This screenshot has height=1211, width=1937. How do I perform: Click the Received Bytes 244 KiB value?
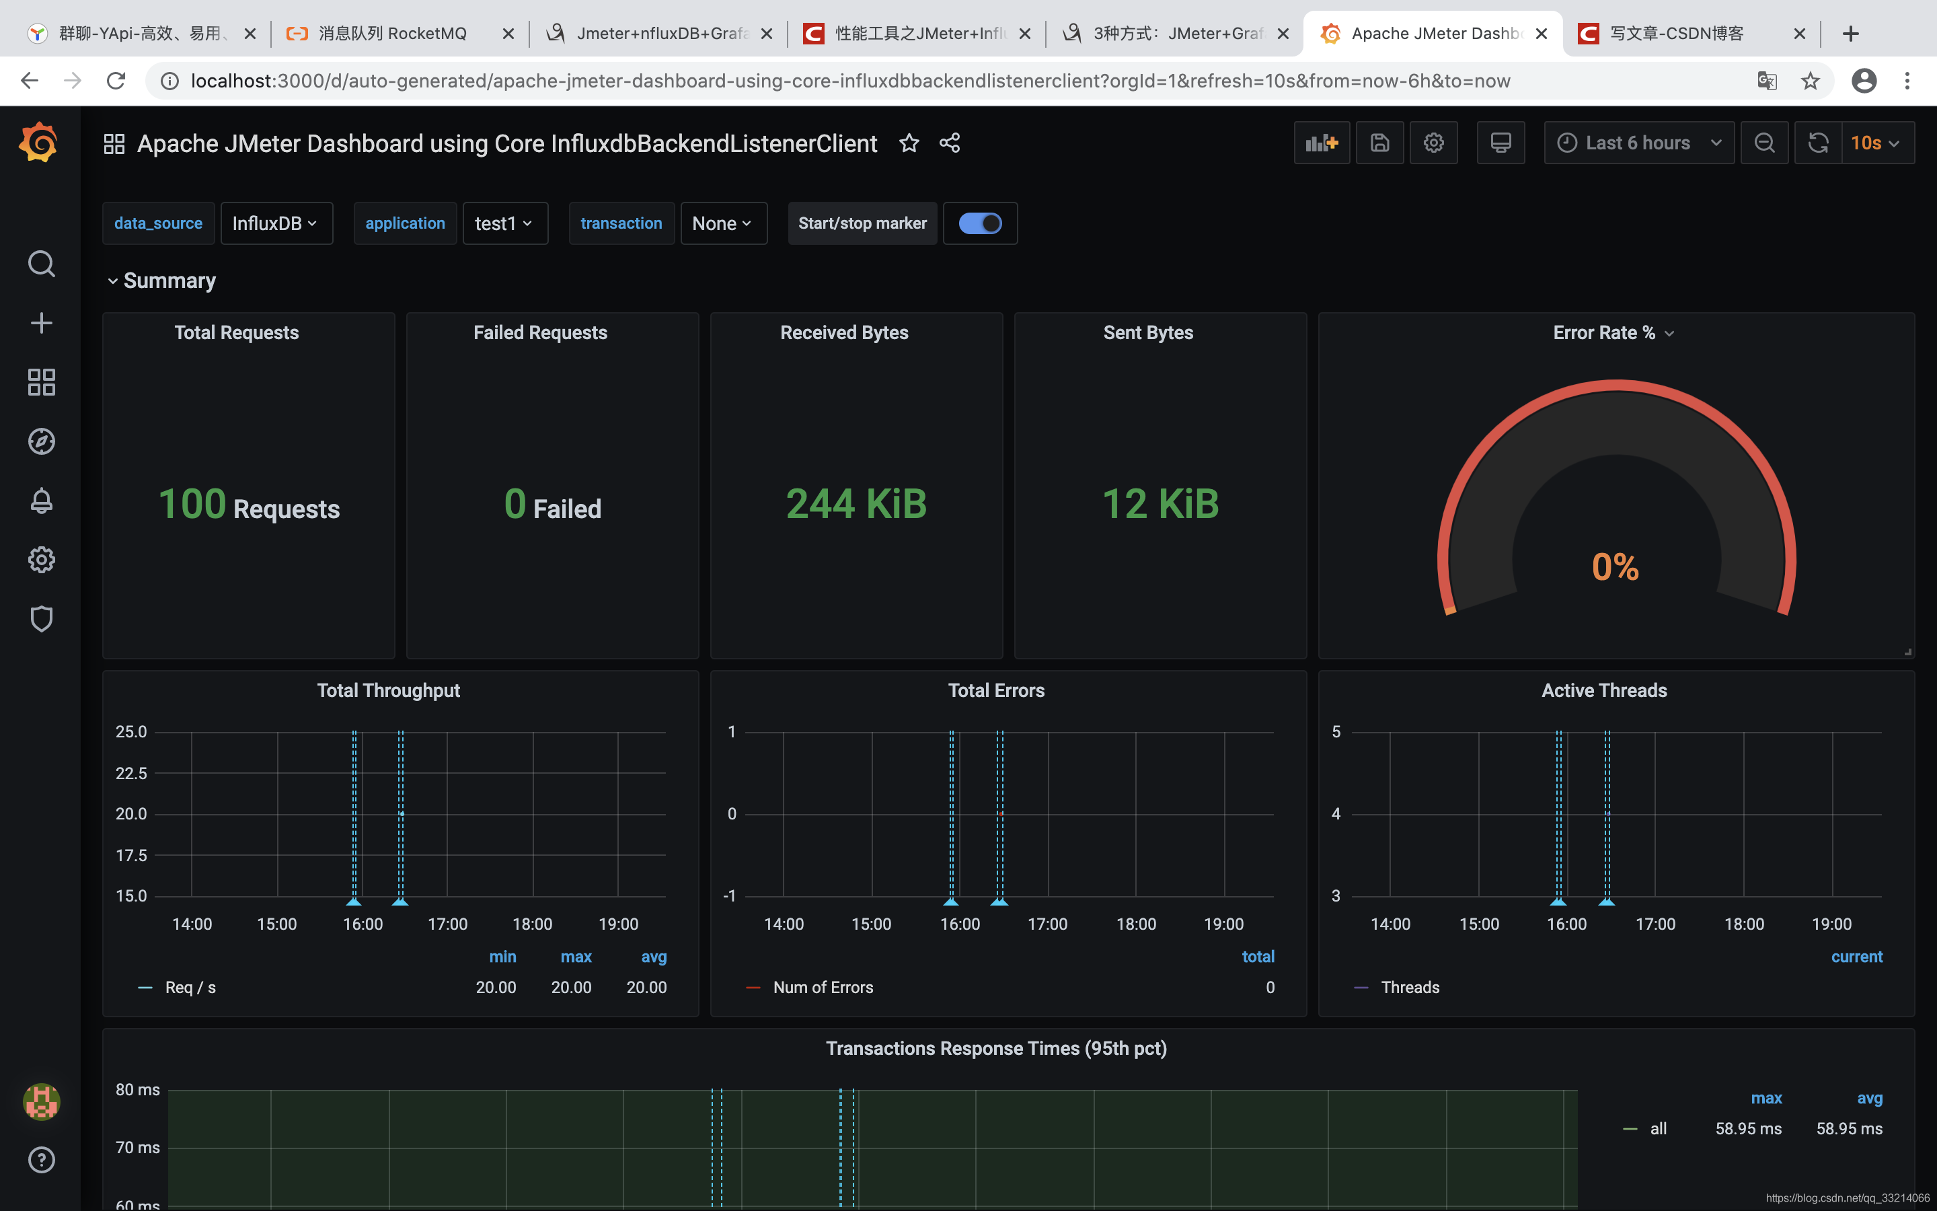pos(856,504)
